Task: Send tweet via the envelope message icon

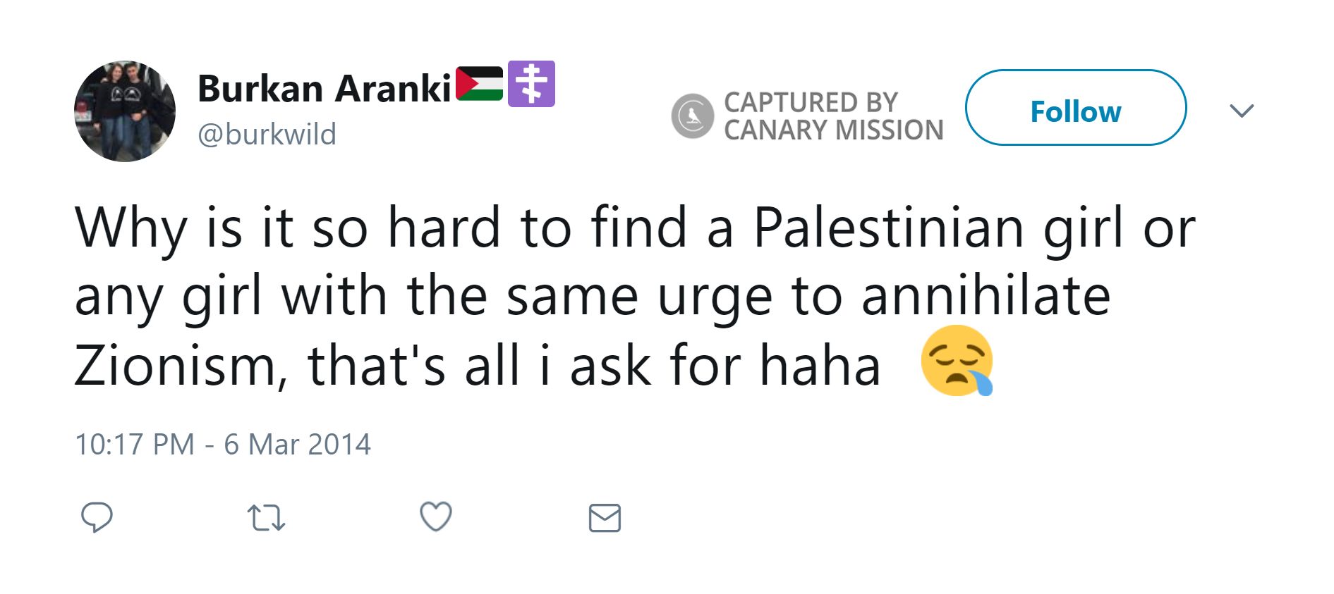Action: pyautogui.click(x=605, y=518)
